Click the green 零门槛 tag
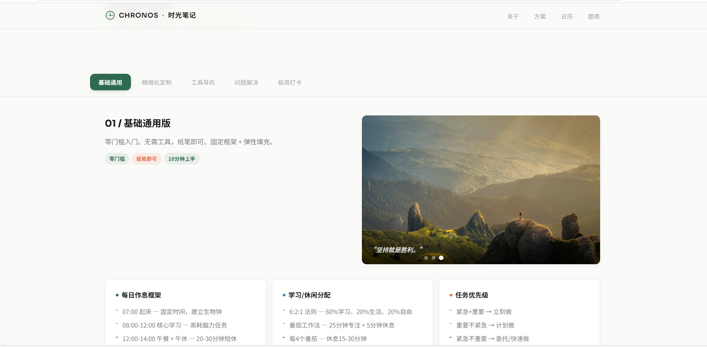Image resolution: width=707 pixels, height=347 pixels. [117, 159]
